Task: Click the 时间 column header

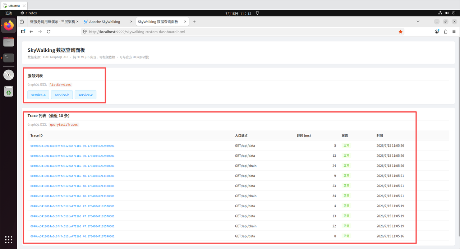Action: (379, 136)
